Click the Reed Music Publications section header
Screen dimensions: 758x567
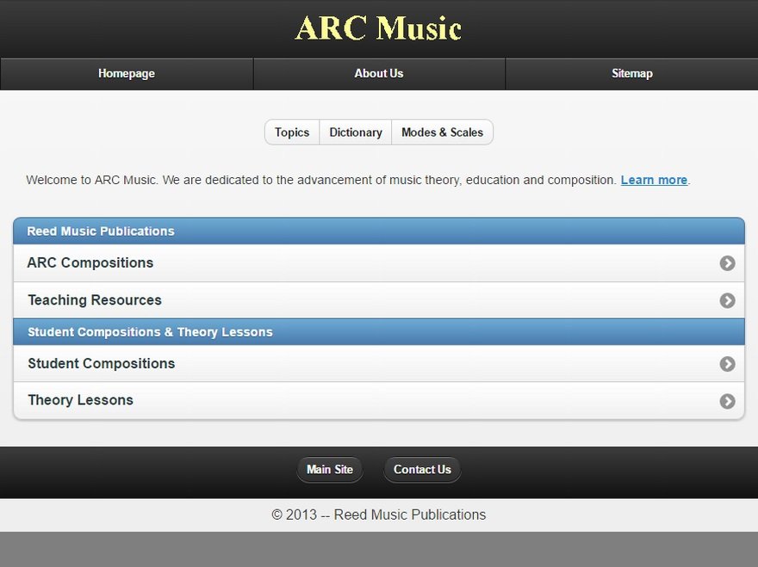[379, 231]
